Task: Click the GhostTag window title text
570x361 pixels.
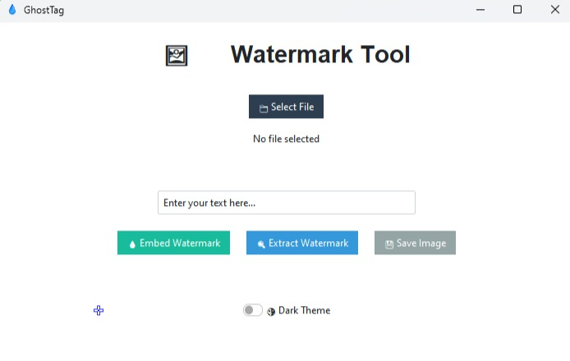Action: pyautogui.click(x=44, y=10)
